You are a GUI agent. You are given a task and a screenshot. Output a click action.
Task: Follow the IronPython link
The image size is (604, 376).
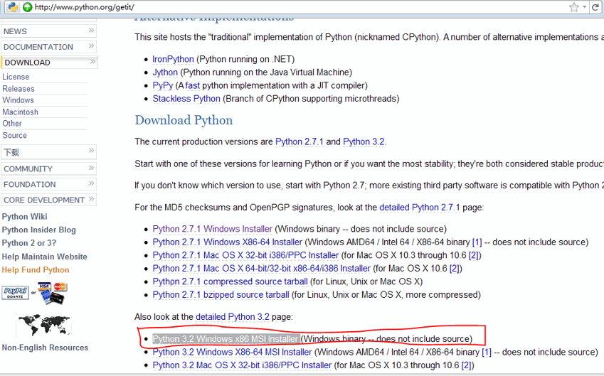(x=173, y=59)
